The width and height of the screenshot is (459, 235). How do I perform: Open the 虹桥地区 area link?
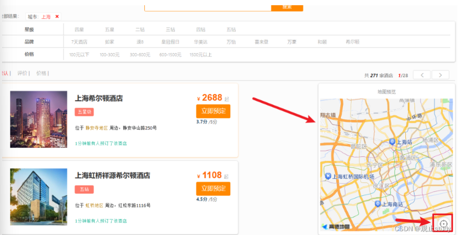(x=94, y=205)
